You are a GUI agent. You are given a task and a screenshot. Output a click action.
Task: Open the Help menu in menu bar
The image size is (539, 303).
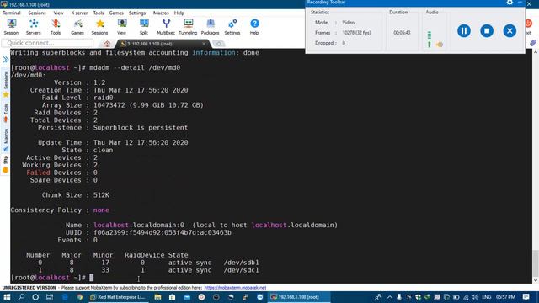[x=179, y=13]
